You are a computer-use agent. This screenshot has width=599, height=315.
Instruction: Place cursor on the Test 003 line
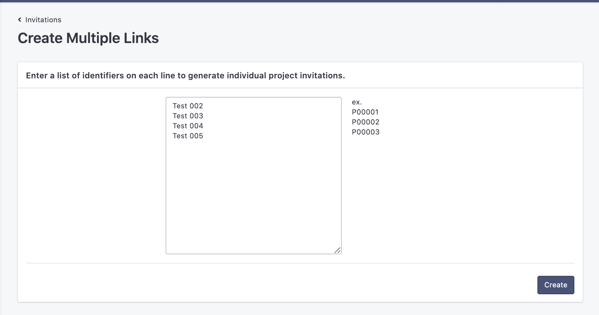point(188,116)
